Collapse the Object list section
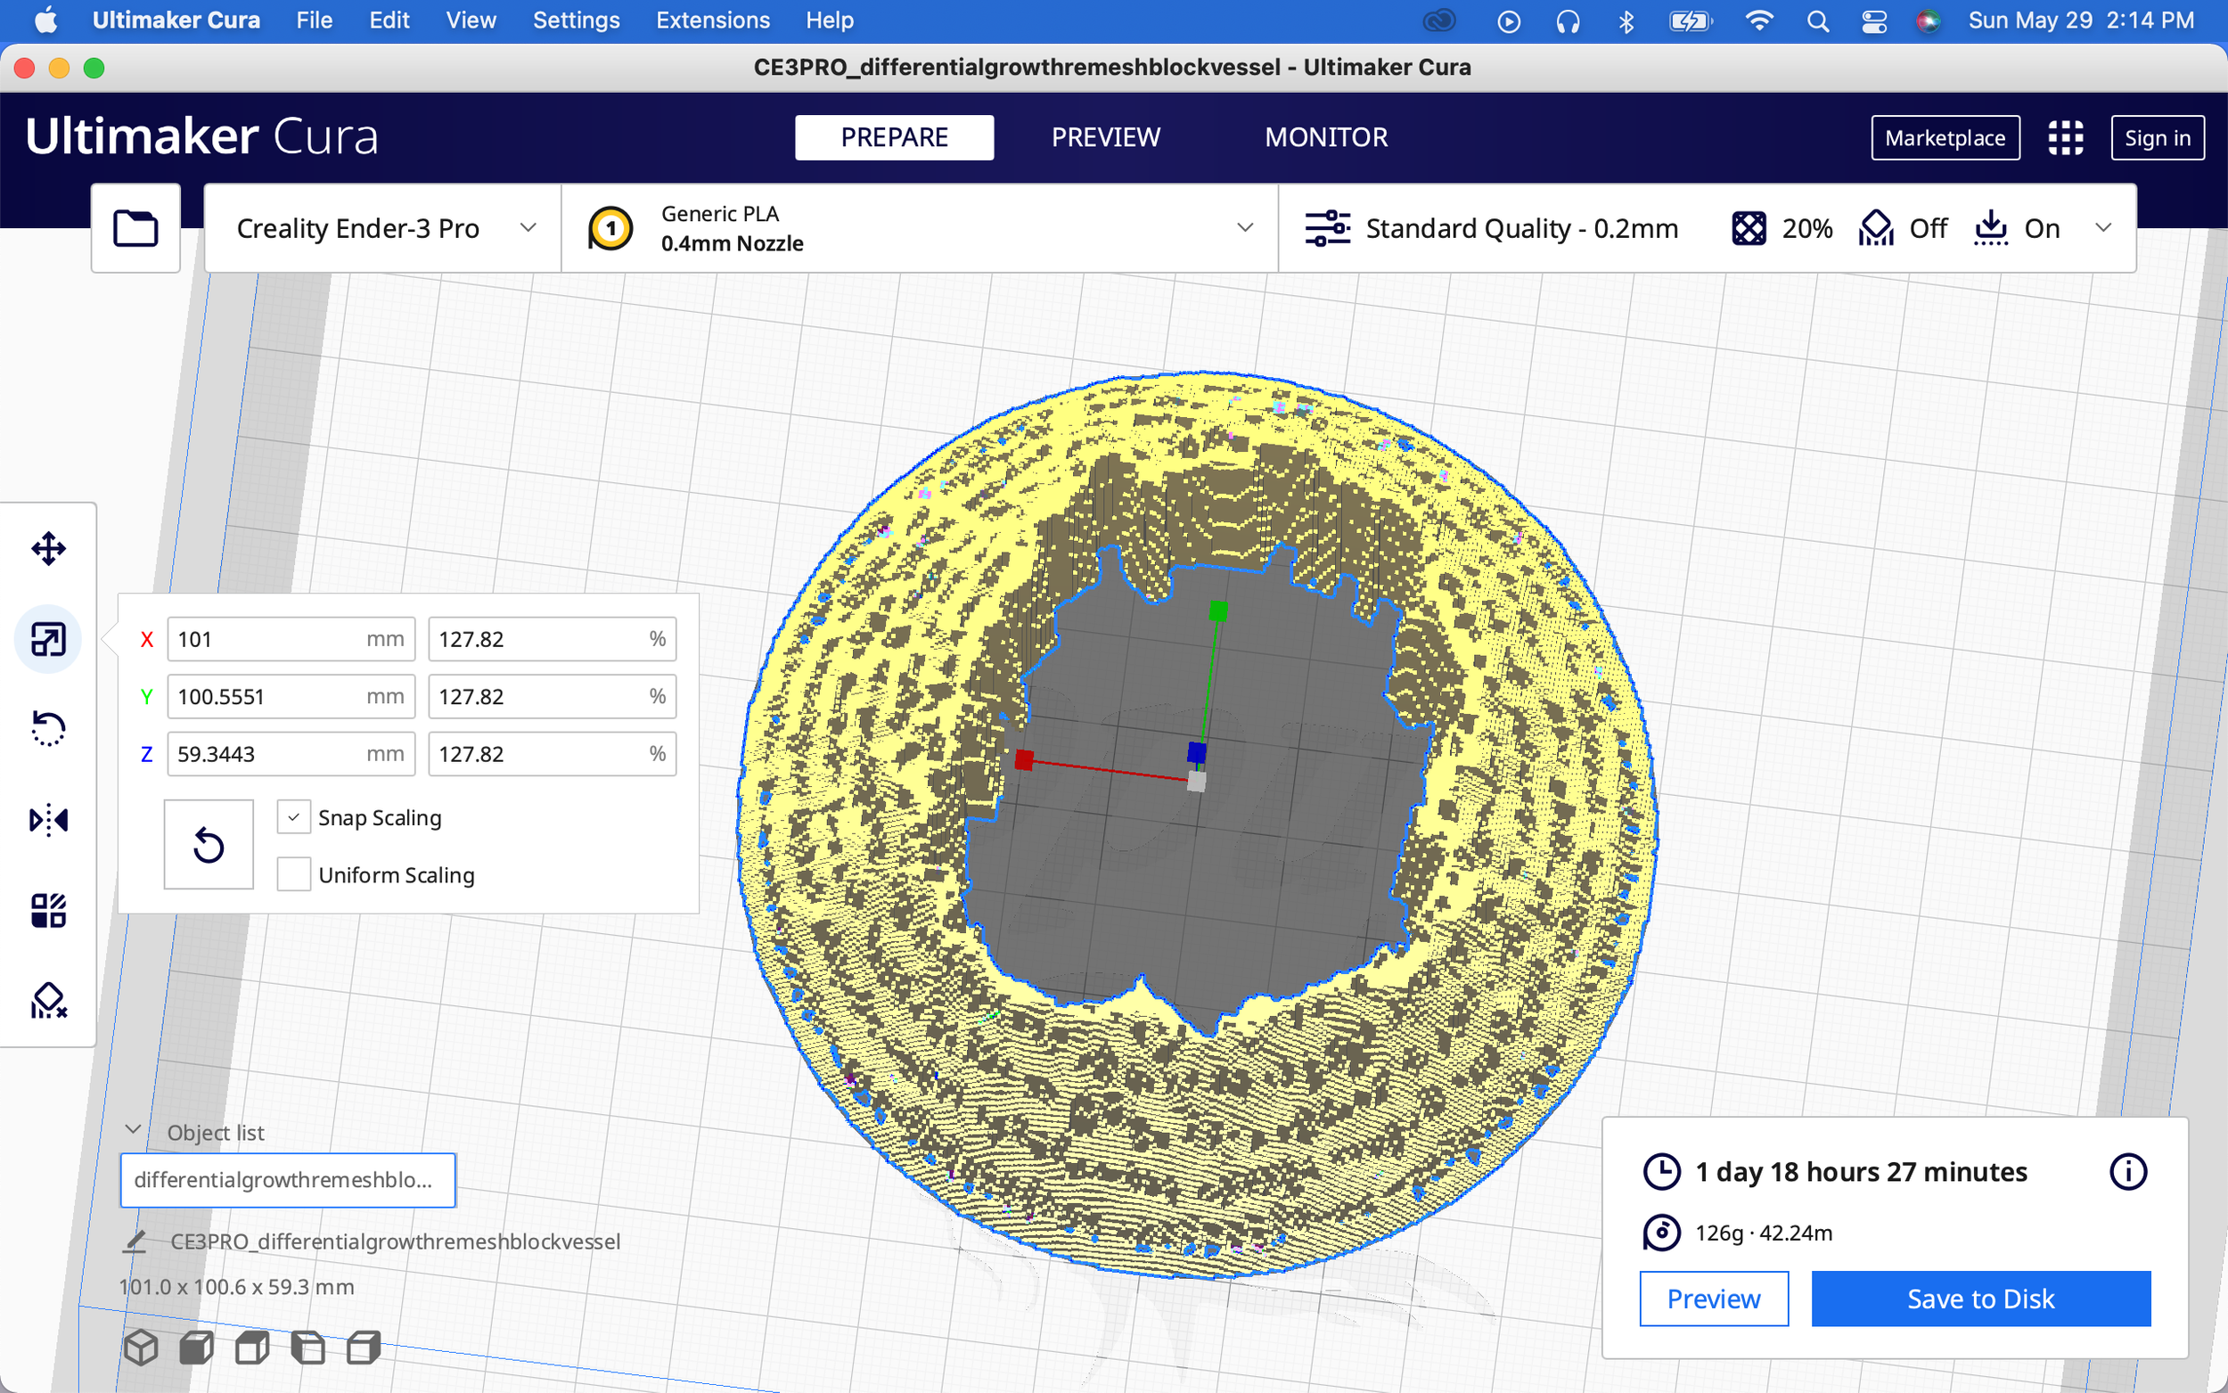 tap(134, 1130)
